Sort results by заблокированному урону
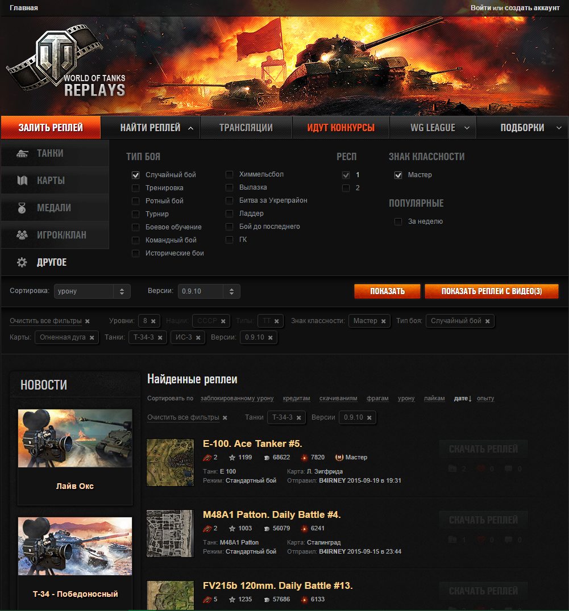This screenshot has width=569, height=611. coord(237,398)
